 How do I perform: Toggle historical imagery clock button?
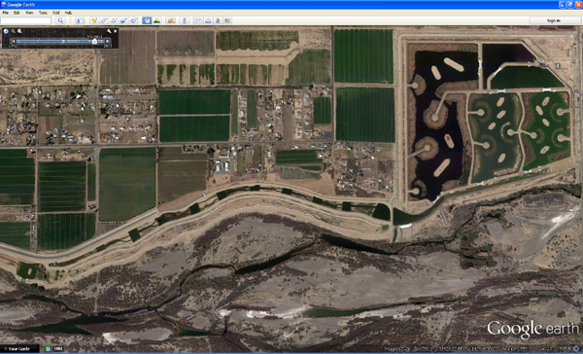point(147,20)
